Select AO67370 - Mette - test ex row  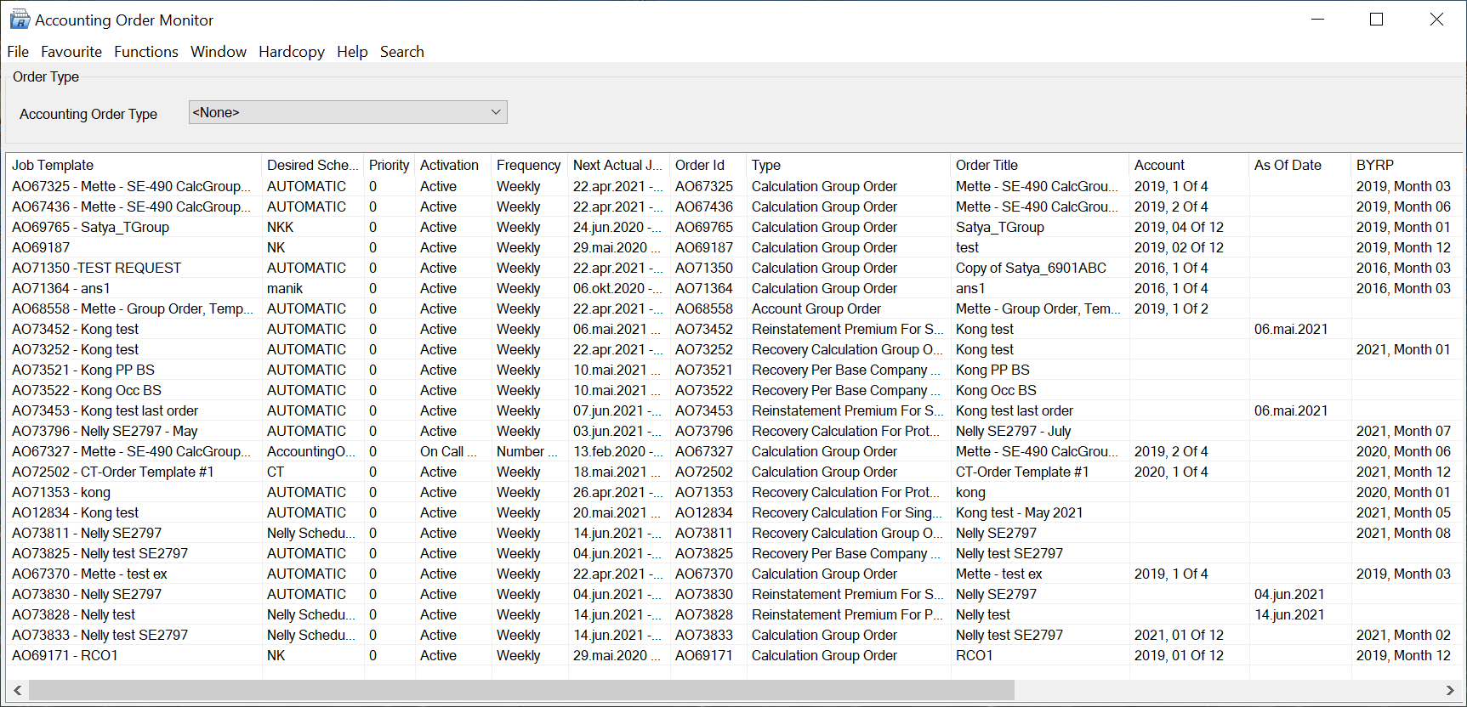click(x=734, y=574)
